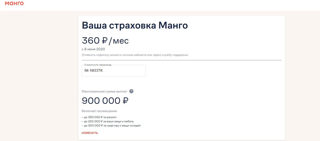Click the start date с 8 июня 2020

point(93,49)
